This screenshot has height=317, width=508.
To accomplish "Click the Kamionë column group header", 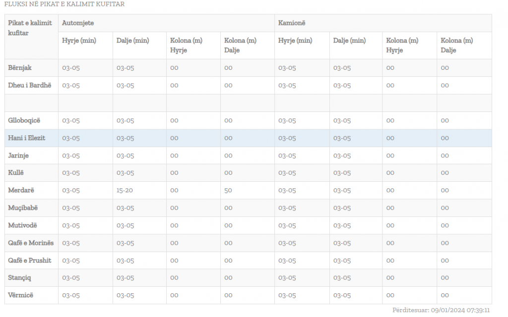I will coord(292,23).
